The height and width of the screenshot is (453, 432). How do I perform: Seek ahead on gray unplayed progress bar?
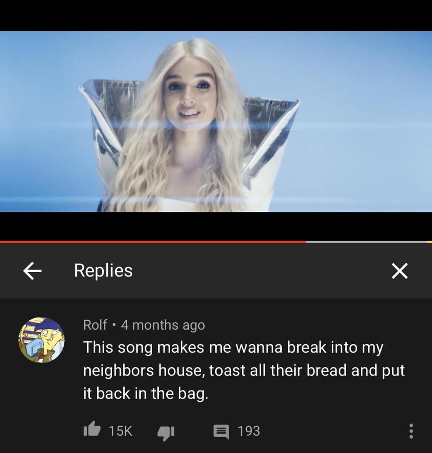click(366, 242)
